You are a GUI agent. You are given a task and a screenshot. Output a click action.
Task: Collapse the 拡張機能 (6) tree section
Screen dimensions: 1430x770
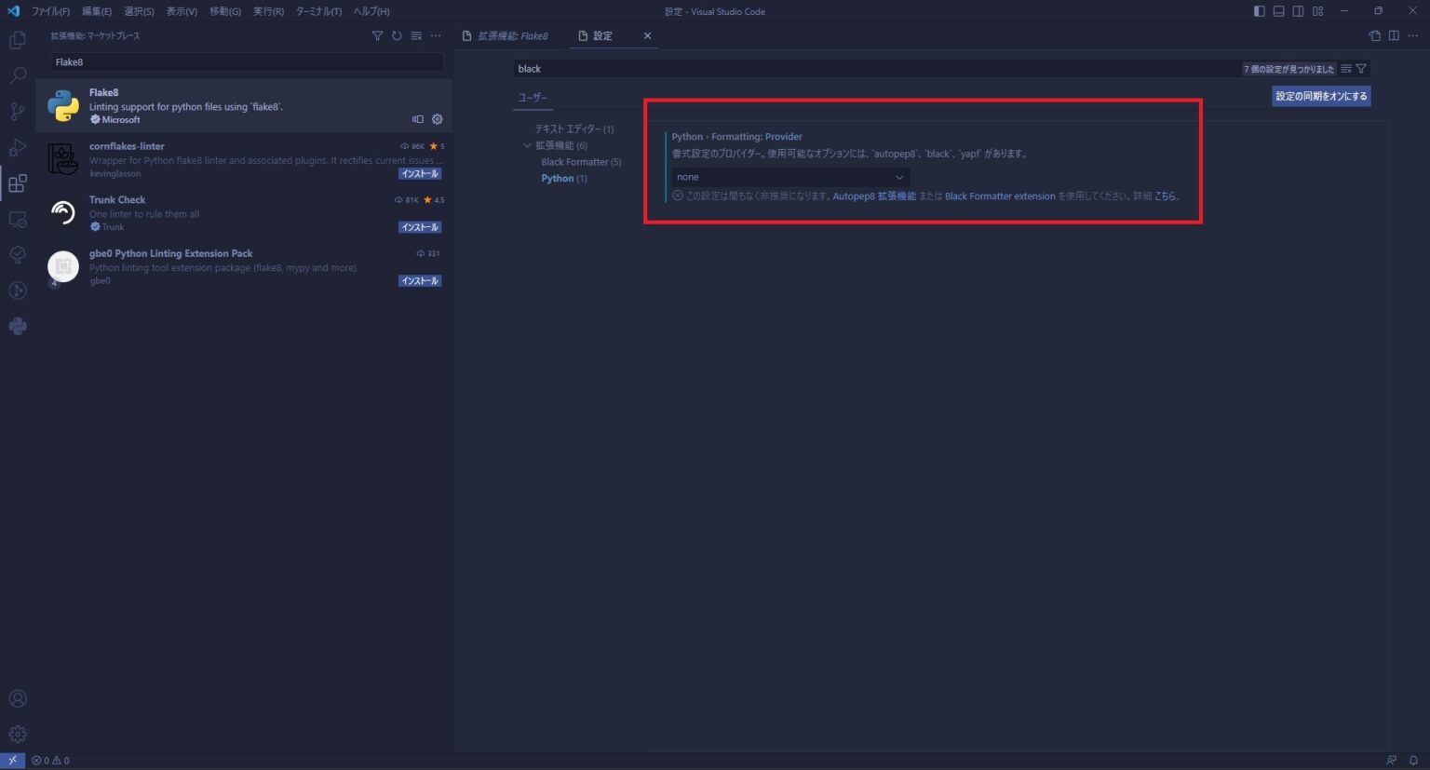[527, 145]
